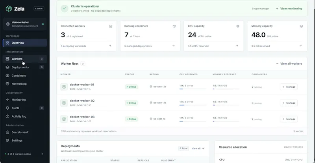Click the docker-worker-02 name
315x163 pixels.
pyautogui.click(x=82, y=101)
